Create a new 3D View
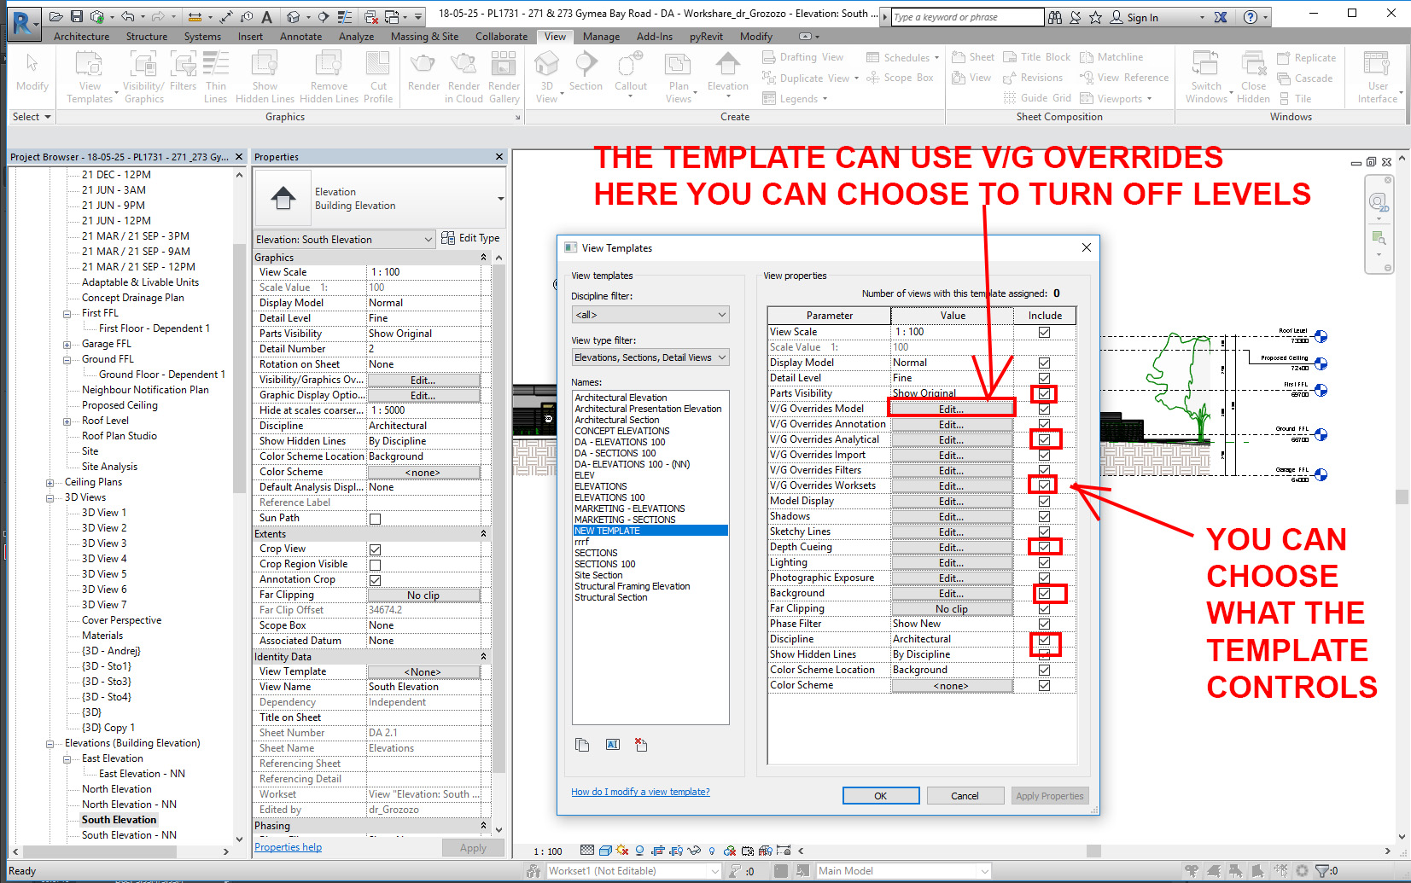Image resolution: width=1411 pixels, height=883 pixels. point(547,73)
